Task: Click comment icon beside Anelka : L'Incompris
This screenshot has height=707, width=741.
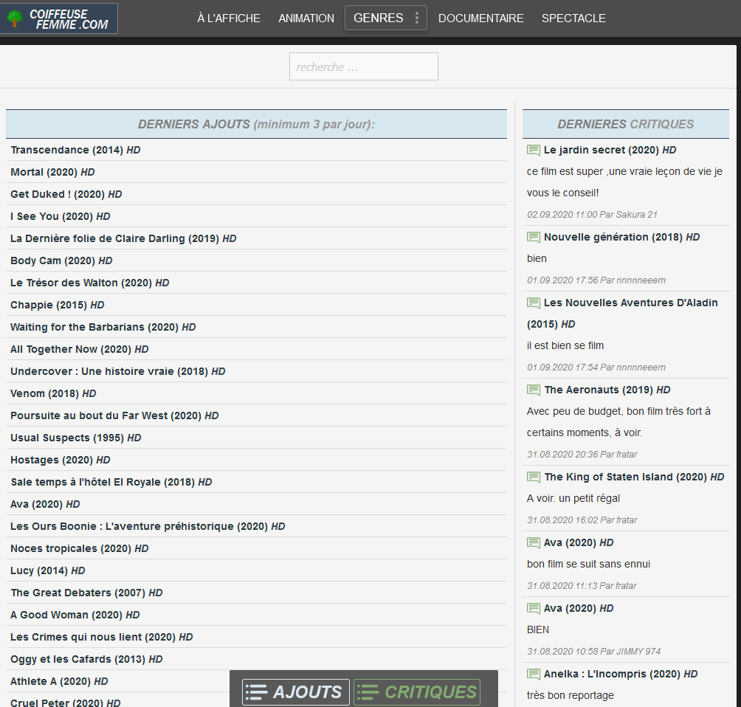Action: 534,675
